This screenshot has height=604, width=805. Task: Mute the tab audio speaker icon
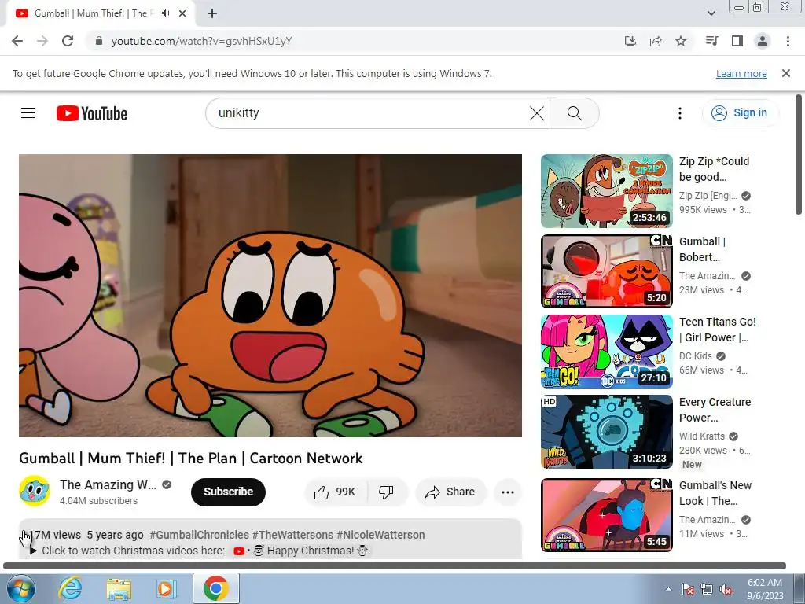[x=165, y=13]
